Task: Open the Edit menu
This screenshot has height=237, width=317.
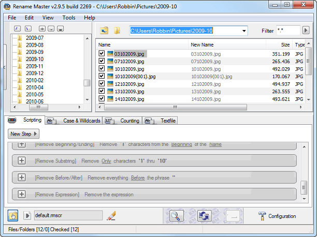Action: coord(29,18)
